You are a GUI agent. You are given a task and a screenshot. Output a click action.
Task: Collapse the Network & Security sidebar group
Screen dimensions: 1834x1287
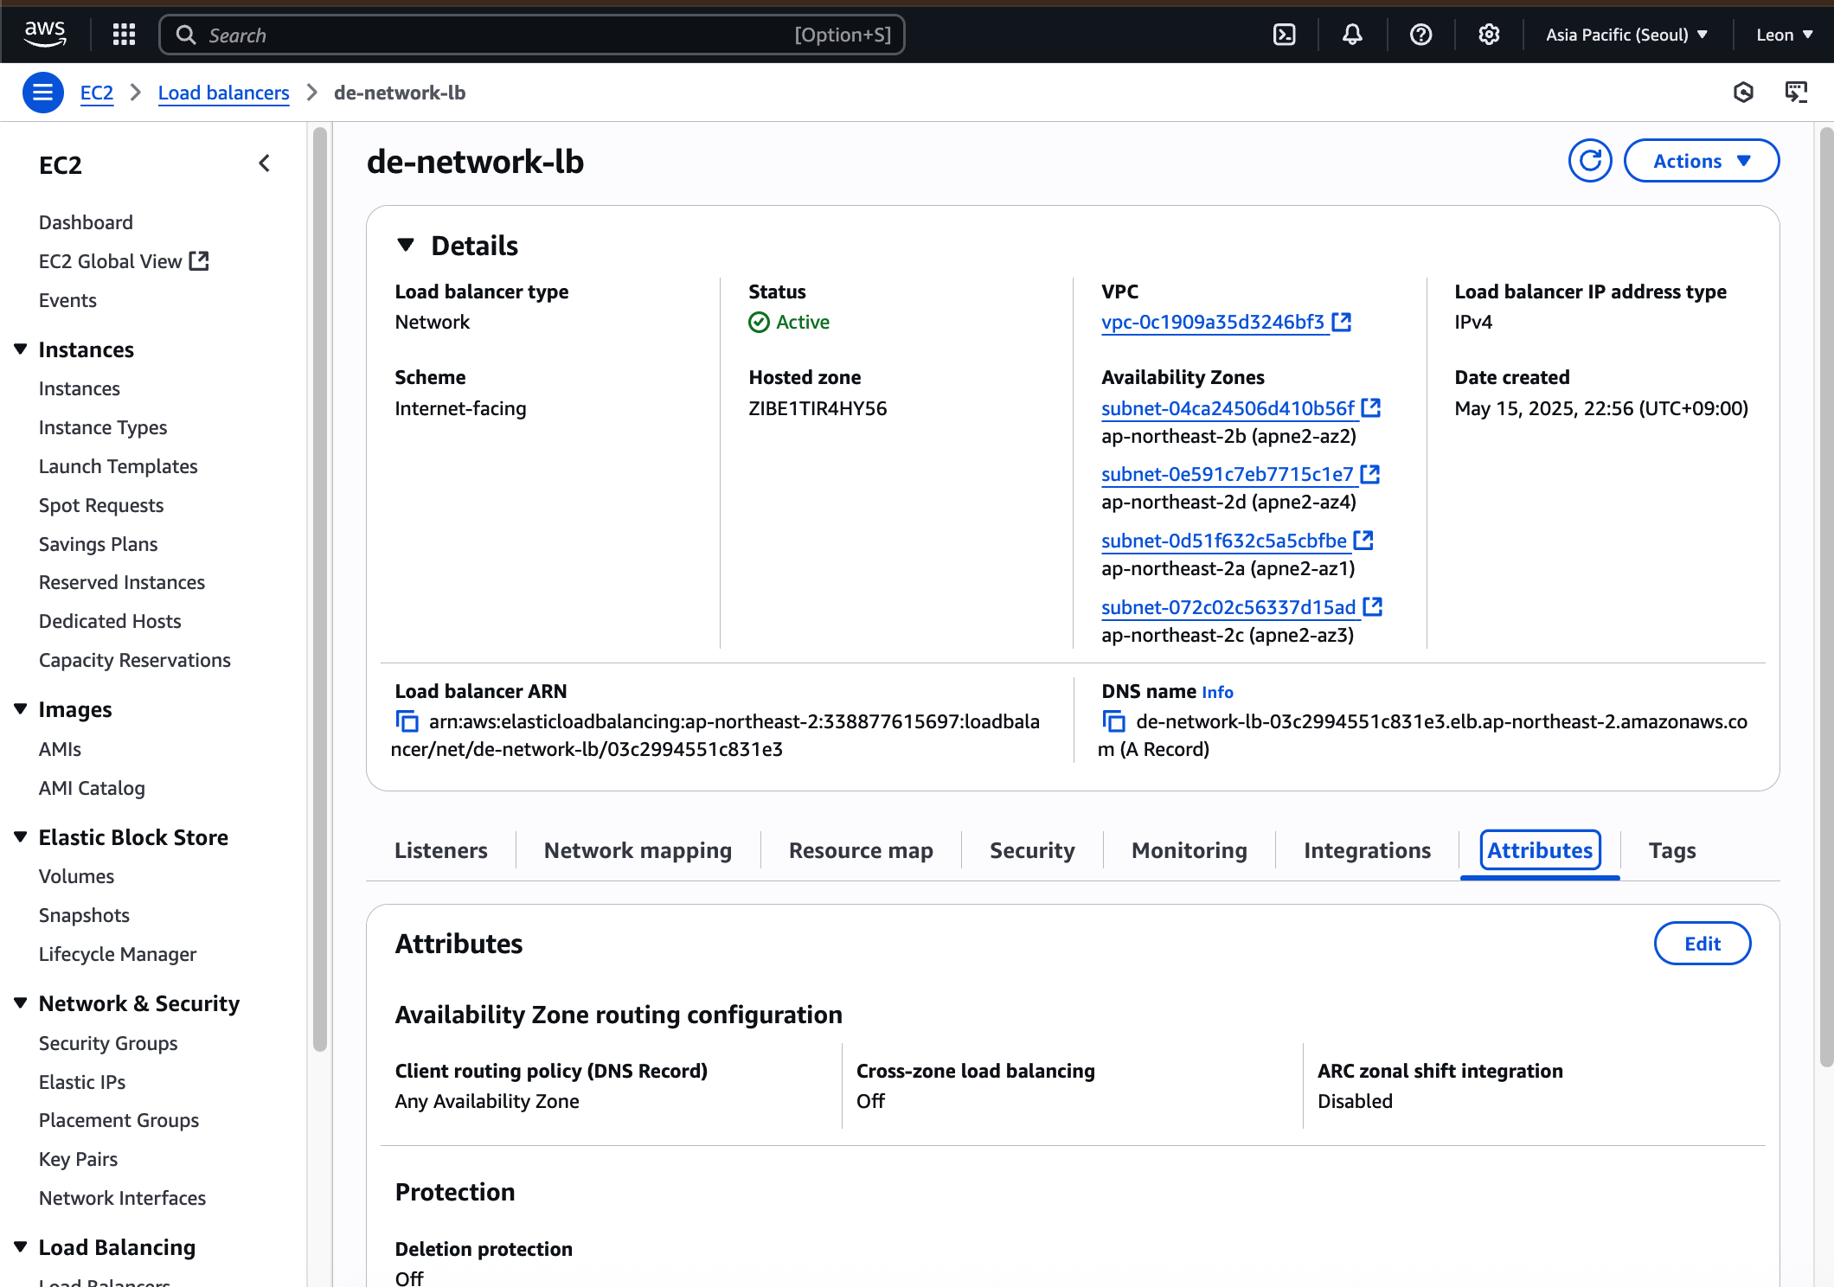coord(21,1003)
